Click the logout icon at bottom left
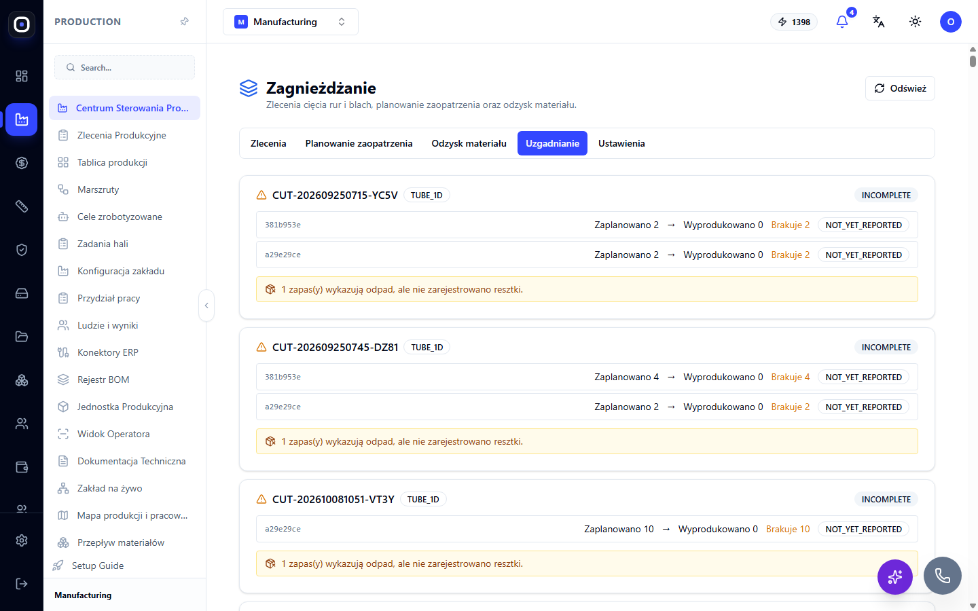978x611 pixels. click(22, 584)
